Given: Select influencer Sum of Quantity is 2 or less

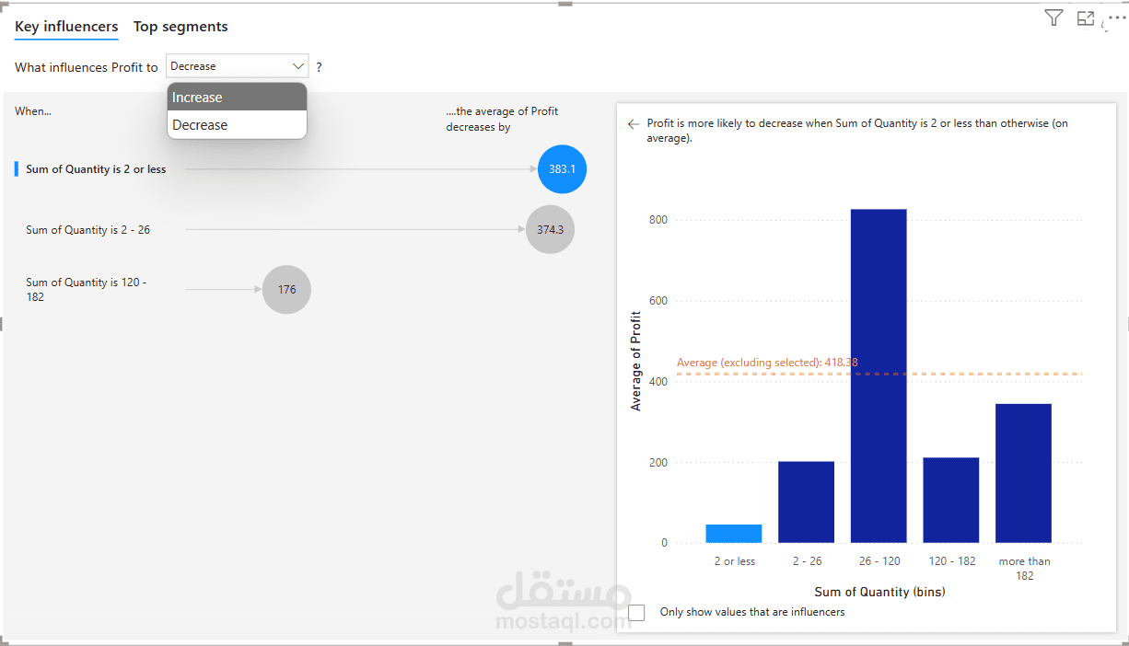Looking at the screenshot, I should pyautogui.click(x=96, y=169).
